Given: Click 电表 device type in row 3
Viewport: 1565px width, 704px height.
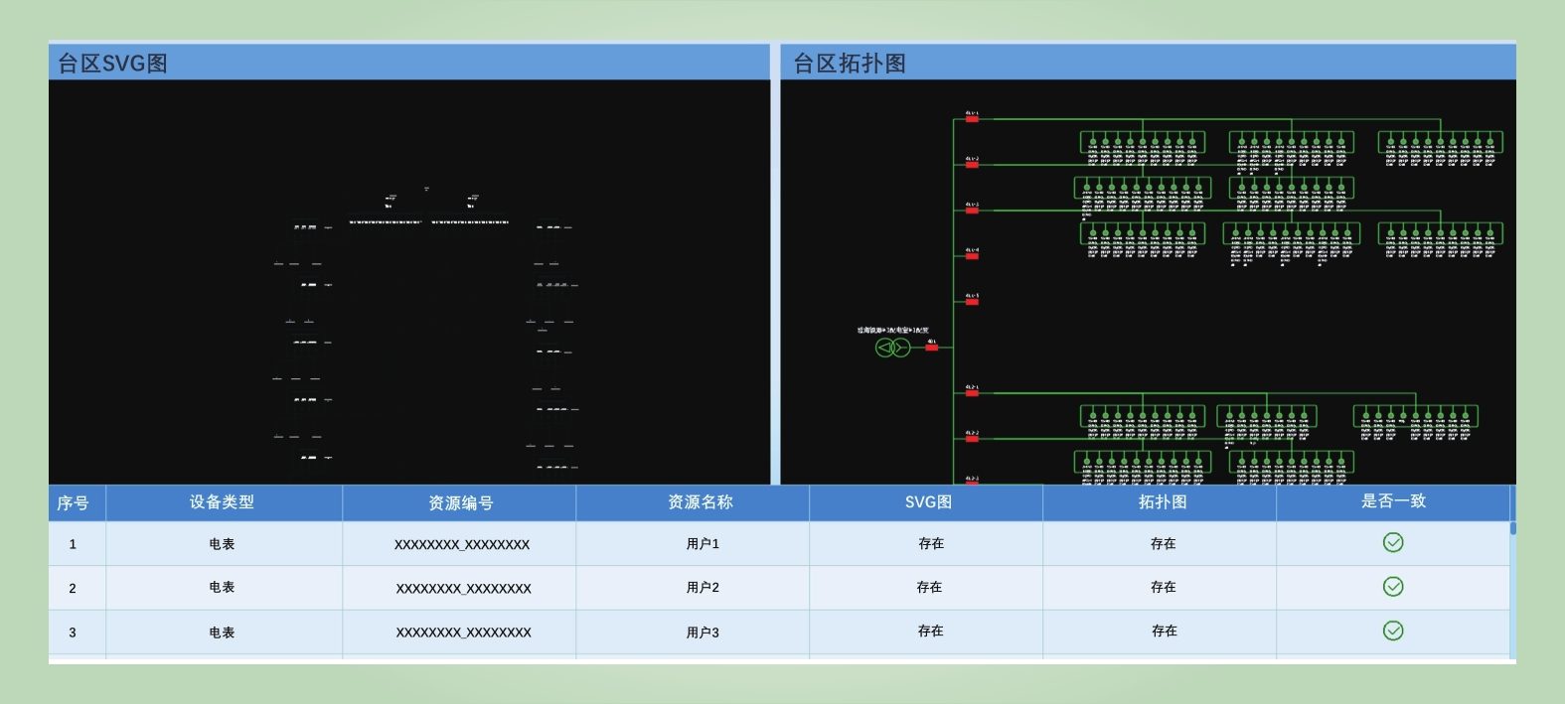Looking at the screenshot, I should [222, 633].
